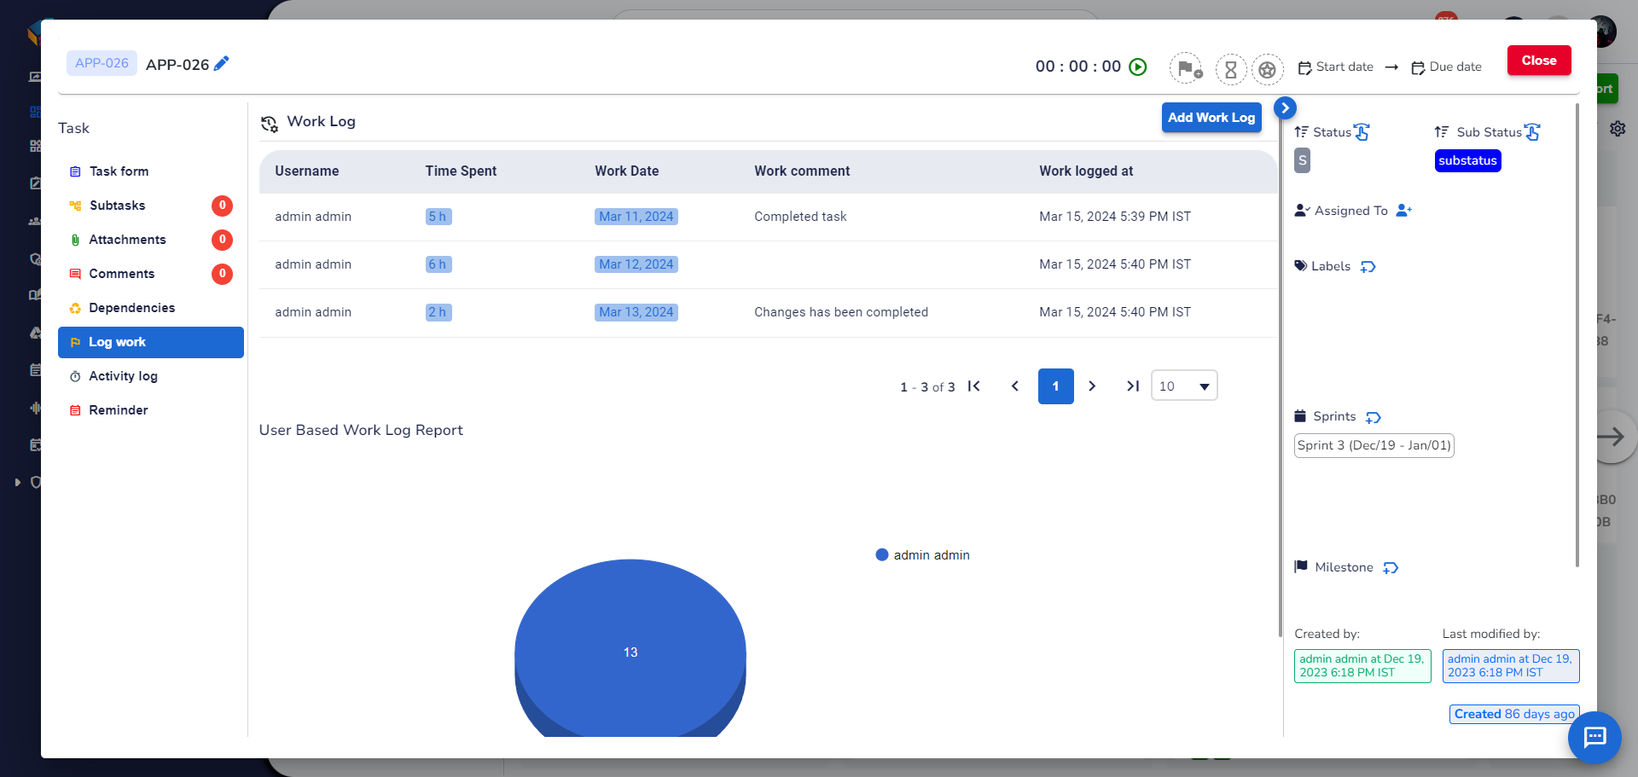Open the page size dropdown showing 10

point(1184,386)
